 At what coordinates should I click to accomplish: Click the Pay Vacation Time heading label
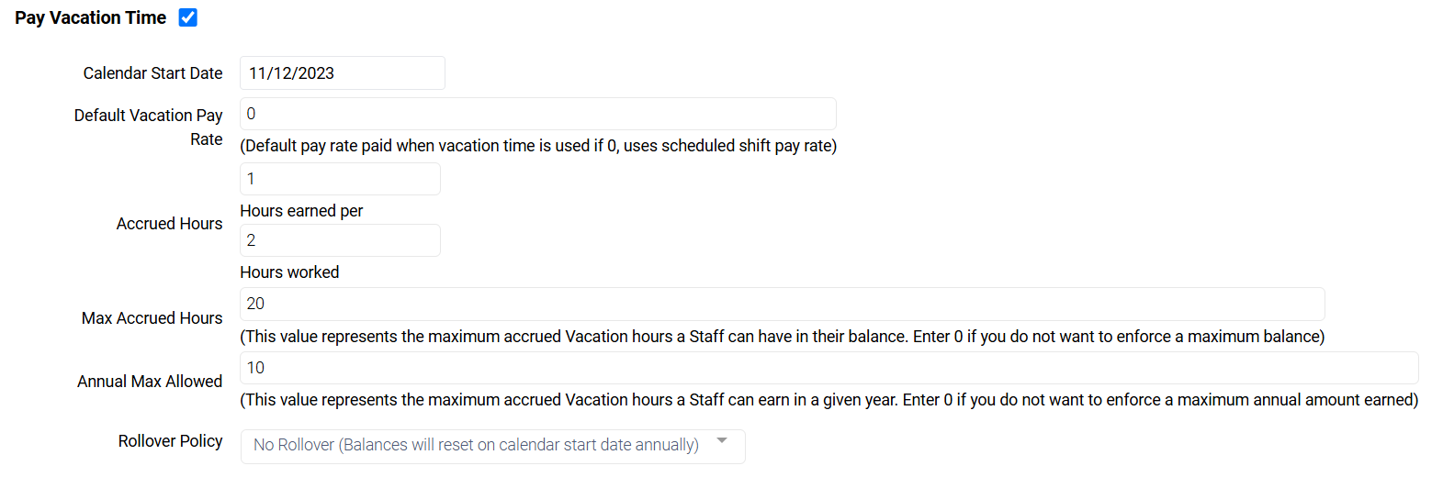pyautogui.click(x=90, y=17)
